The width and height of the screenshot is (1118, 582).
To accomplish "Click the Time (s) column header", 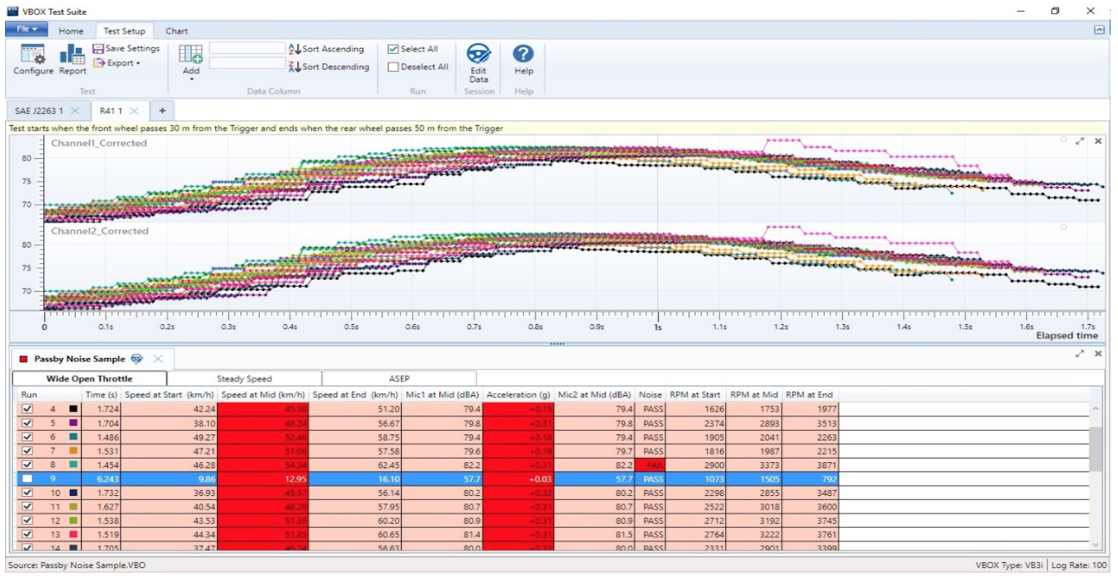I will (101, 395).
